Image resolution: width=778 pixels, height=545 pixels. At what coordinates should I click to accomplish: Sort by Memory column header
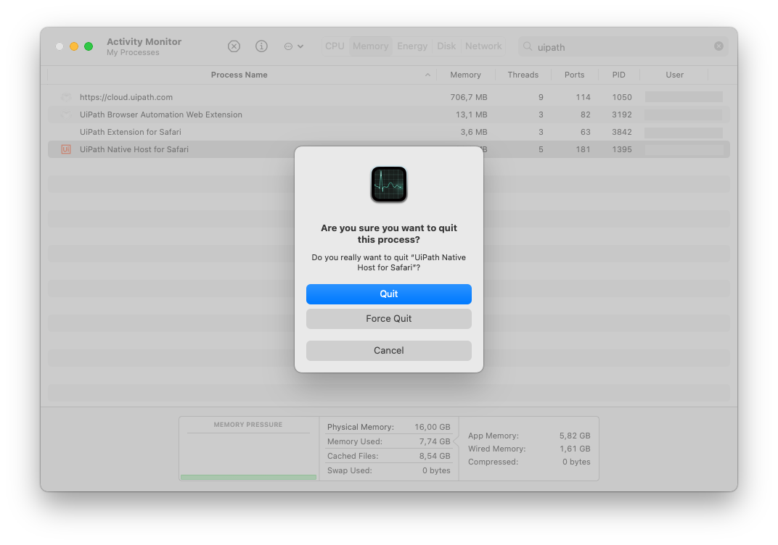point(465,75)
